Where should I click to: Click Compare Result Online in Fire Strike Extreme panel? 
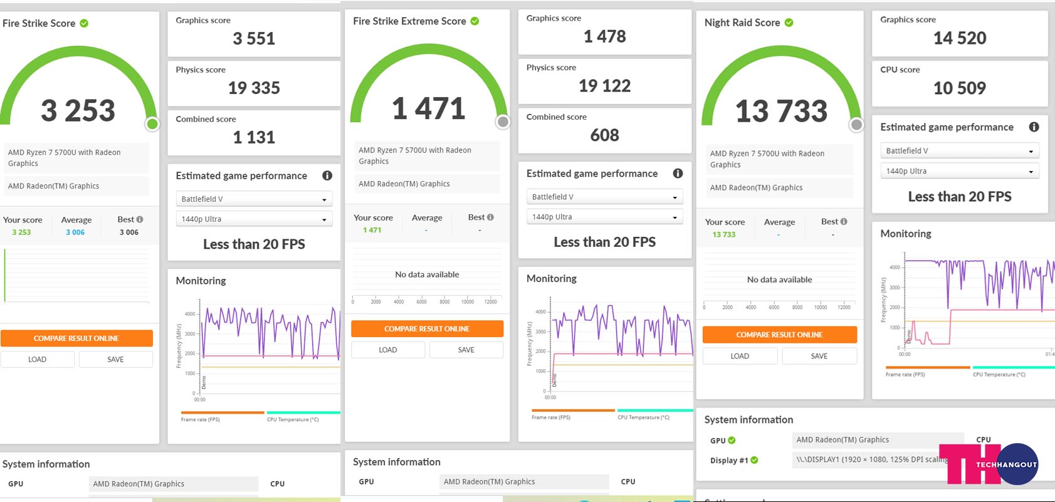pyautogui.click(x=427, y=328)
